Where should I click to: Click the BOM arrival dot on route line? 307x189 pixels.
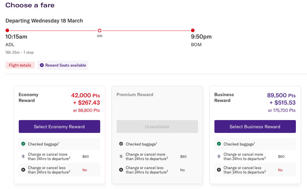coord(193,30)
